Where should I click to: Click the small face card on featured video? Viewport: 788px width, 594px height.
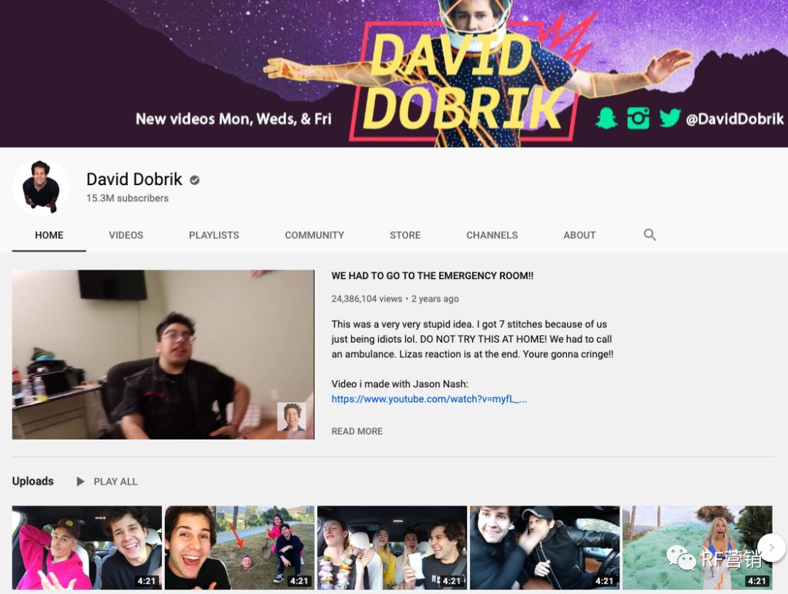[291, 417]
